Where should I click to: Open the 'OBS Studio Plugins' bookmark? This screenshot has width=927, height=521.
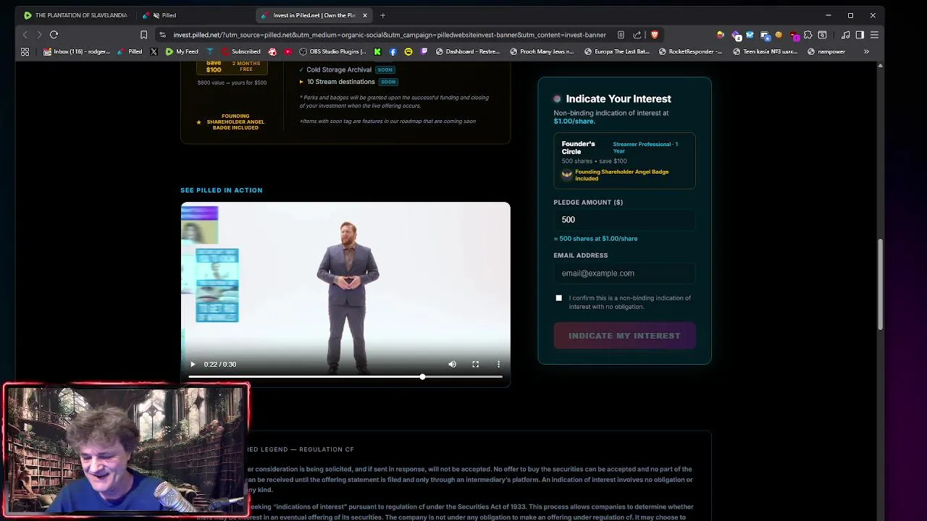tap(333, 51)
